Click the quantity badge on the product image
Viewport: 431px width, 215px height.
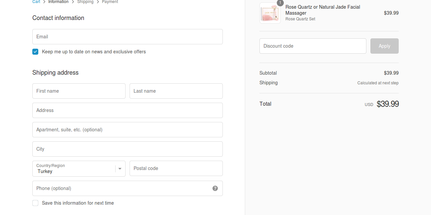(x=280, y=3)
